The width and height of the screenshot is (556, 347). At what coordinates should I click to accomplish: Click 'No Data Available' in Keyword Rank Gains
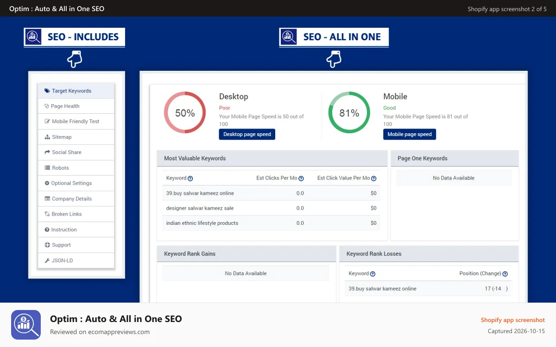[246, 273]
